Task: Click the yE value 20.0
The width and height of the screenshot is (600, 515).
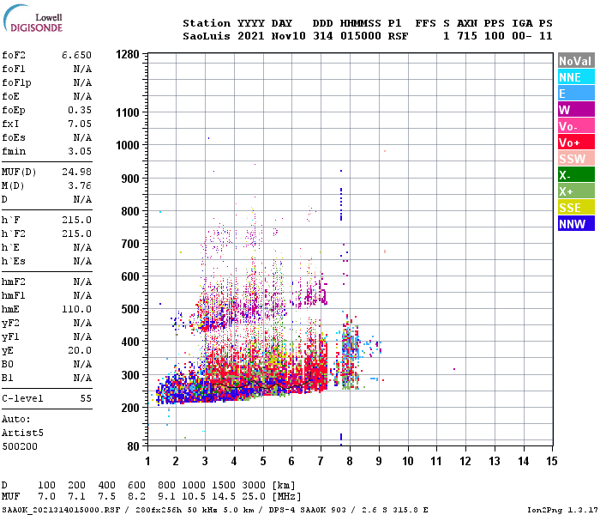Action: (80, 350)
